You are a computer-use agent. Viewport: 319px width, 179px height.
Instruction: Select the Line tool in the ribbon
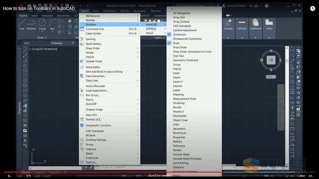(x=22, y=24)
